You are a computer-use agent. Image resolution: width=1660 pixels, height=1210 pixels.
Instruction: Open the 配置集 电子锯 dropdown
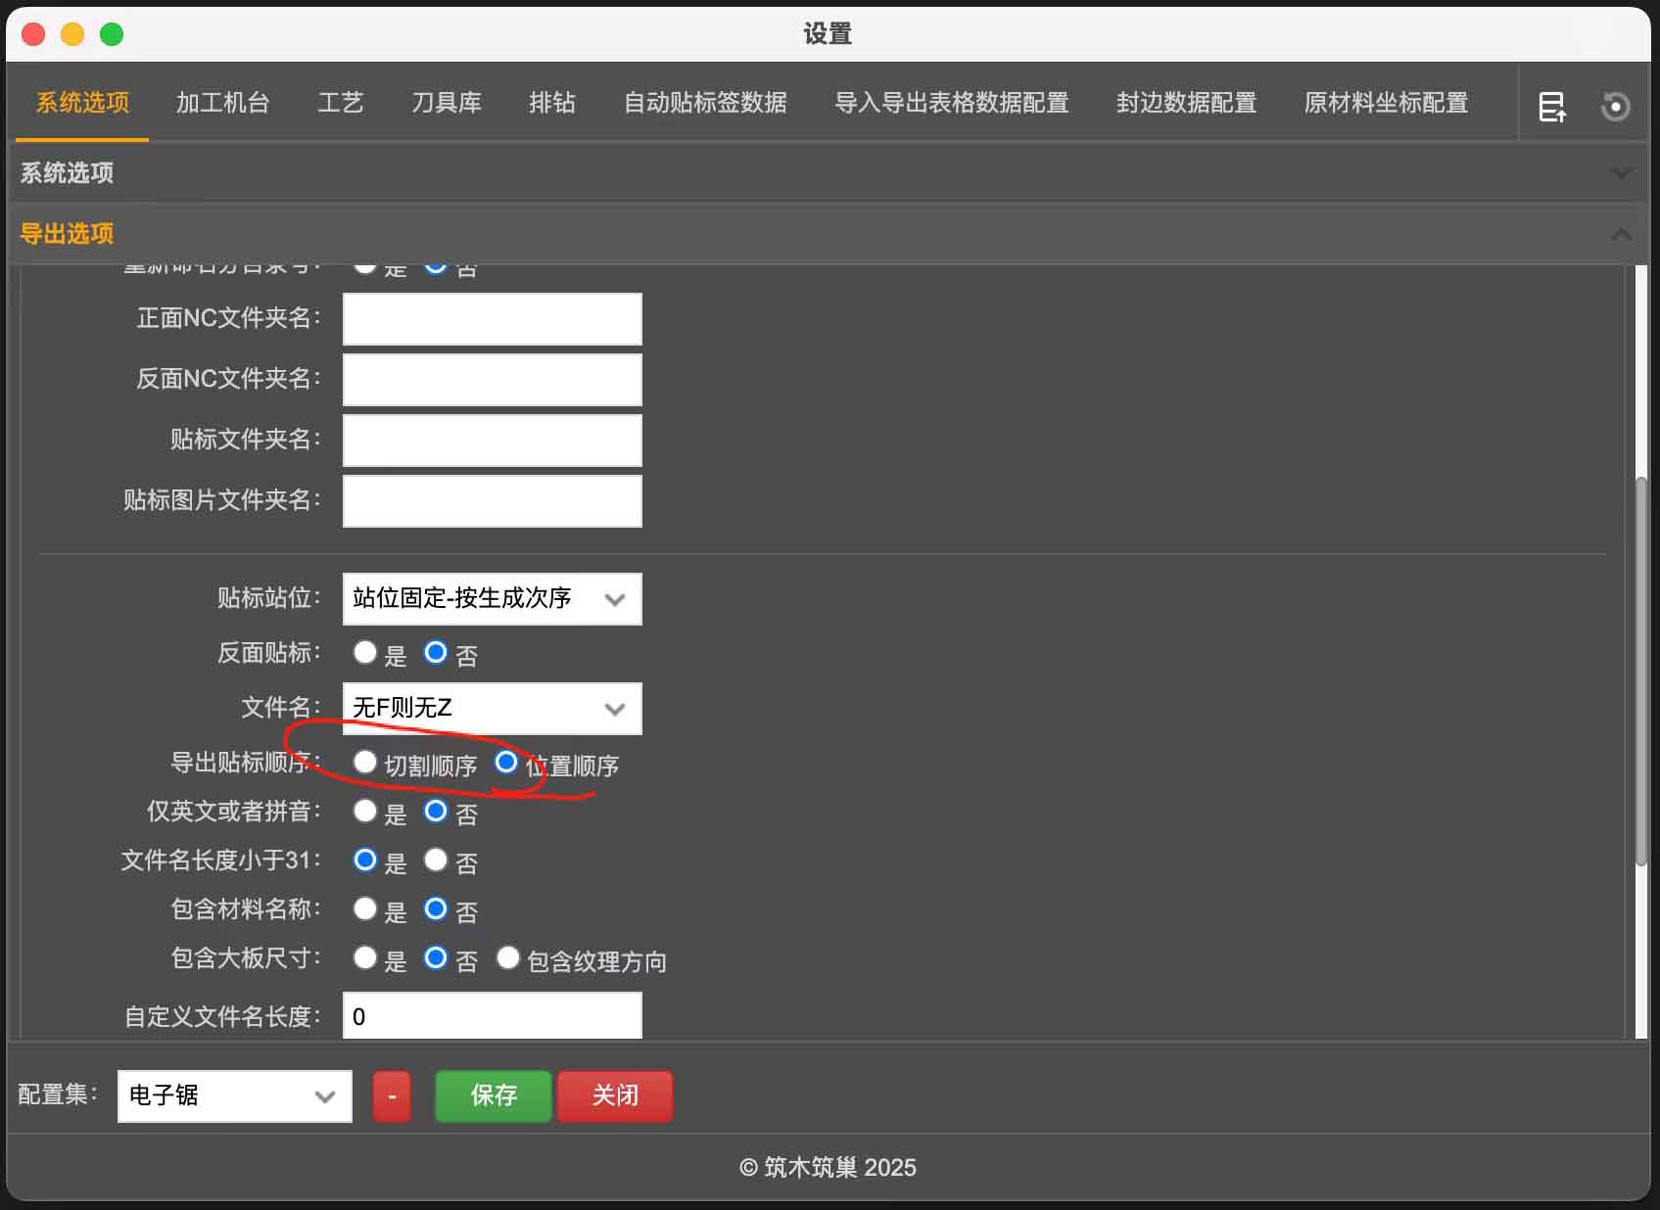click(234, 1096)
